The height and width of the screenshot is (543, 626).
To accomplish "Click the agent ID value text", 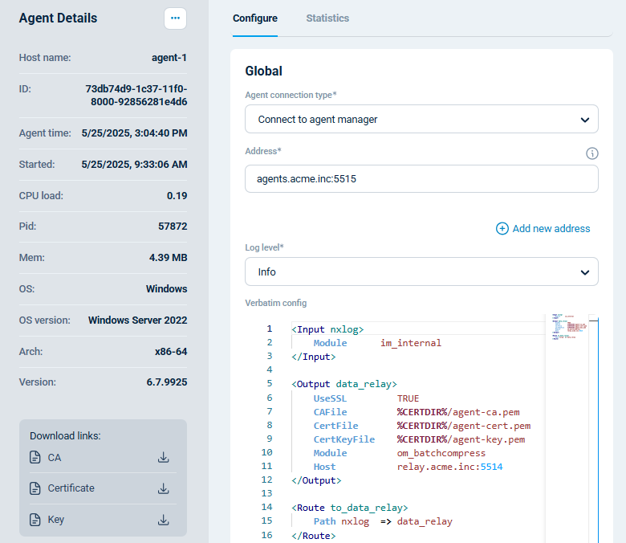I will (x=136, y=95).
